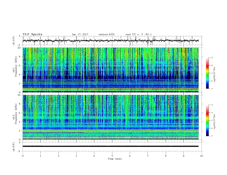Click the "9" tick on Time axis
Viewport: 227px width, 175px height.
(x=183, y=156)
